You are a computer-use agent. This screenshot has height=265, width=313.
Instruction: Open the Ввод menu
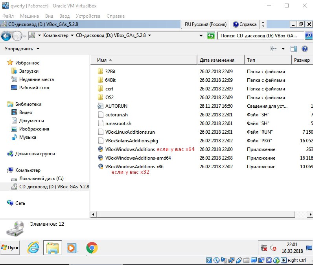point(64,16)
